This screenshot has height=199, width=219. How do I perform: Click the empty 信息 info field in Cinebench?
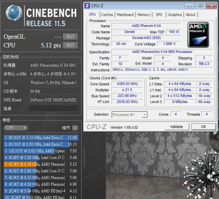pos(53,109)
